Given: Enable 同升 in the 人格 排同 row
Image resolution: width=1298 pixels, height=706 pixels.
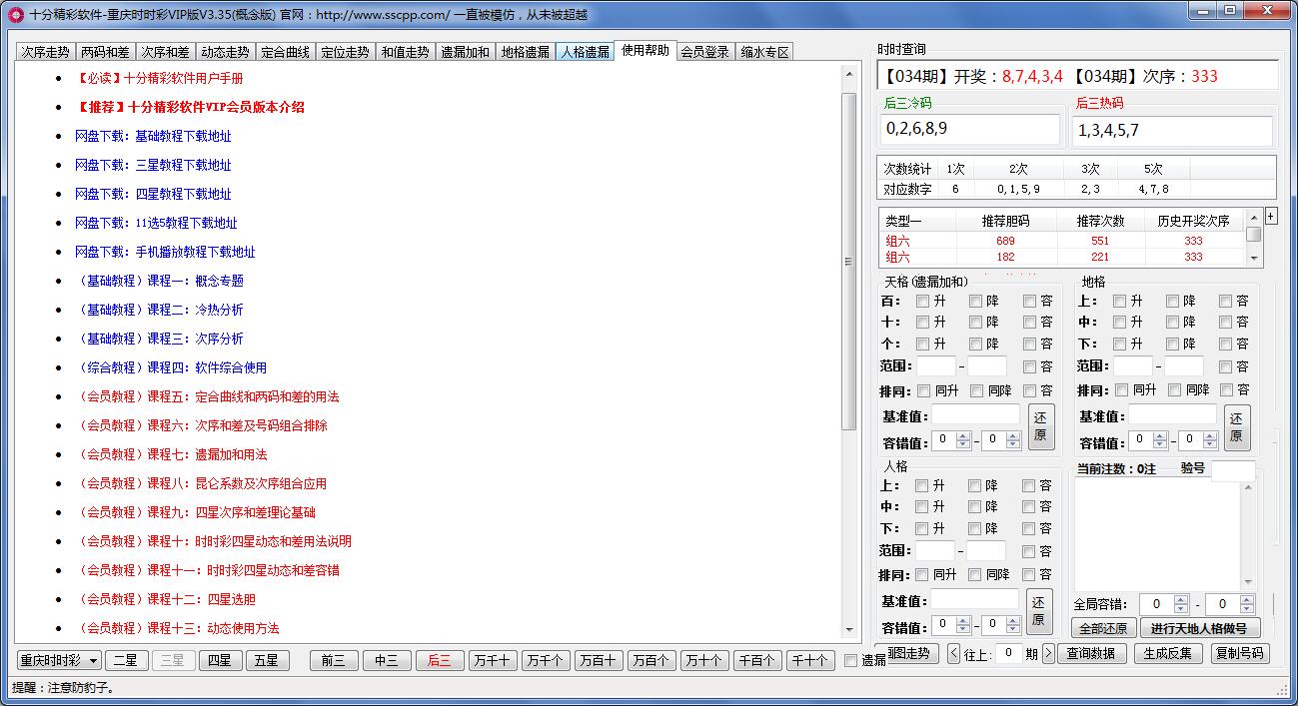Looking at the screenshot, I should coord(923,574).
